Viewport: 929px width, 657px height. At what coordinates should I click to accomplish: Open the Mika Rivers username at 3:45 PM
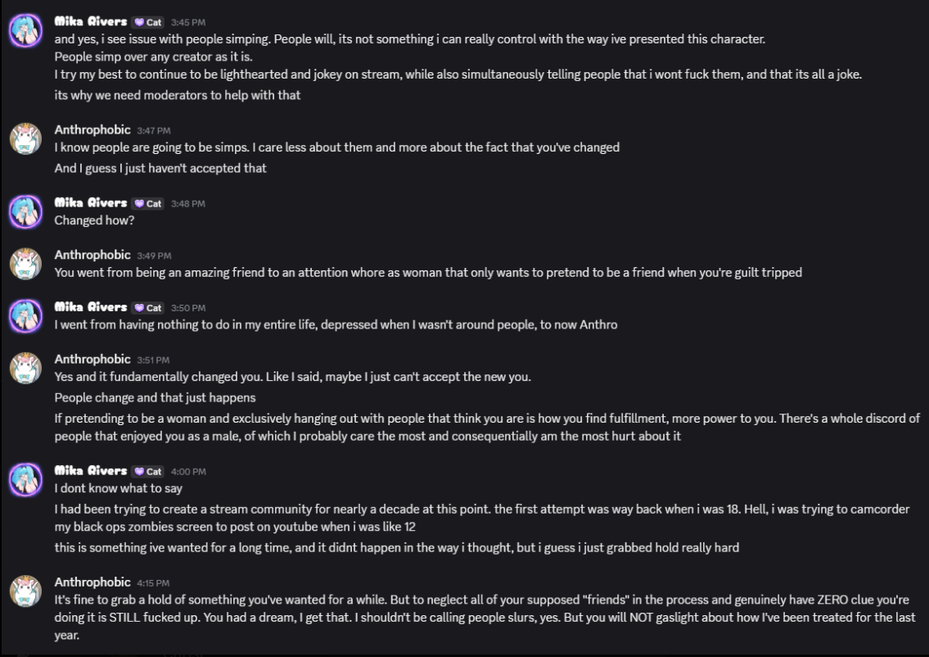click(x=91, y=21)
